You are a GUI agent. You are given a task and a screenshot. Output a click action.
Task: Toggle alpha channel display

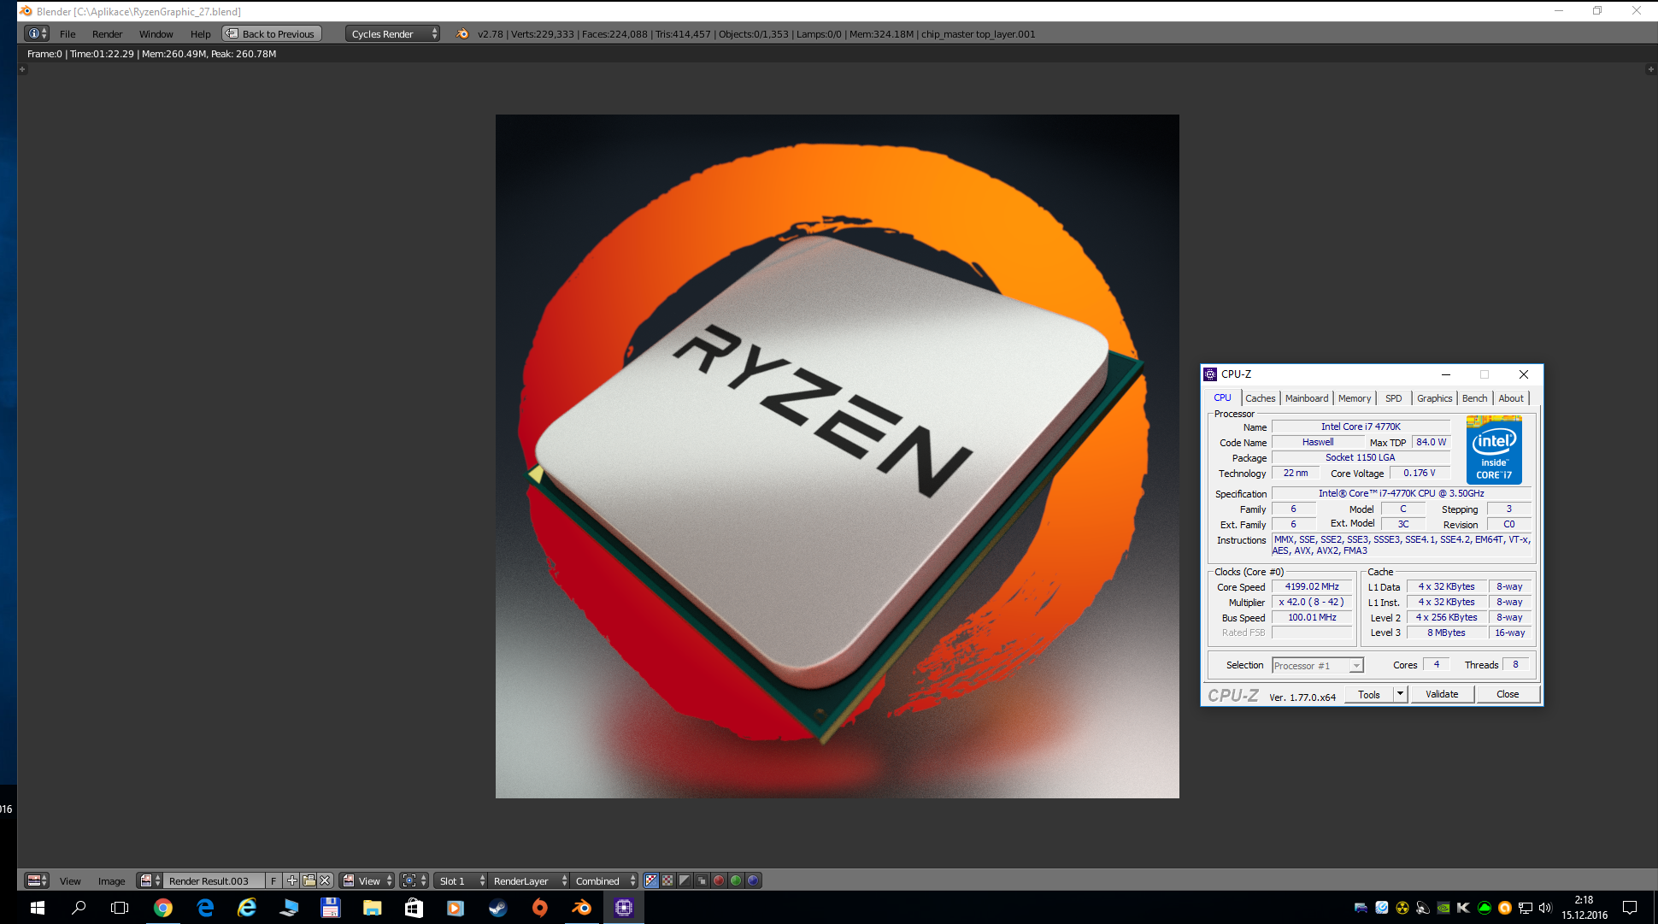pos(685,880)
